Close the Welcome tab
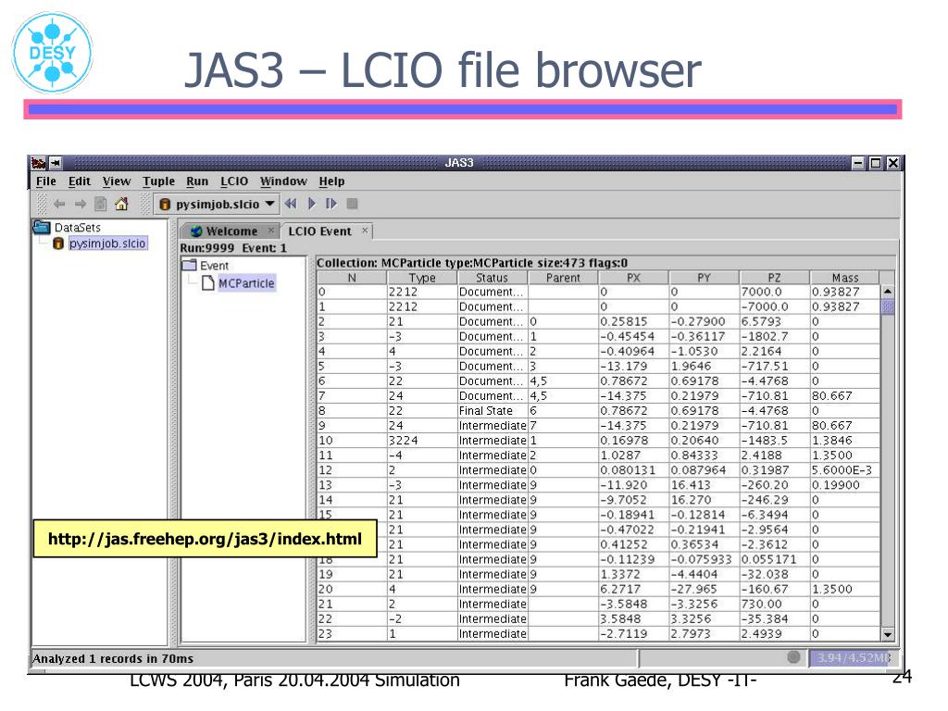The image size is (948, 711). tap(271, 231)
